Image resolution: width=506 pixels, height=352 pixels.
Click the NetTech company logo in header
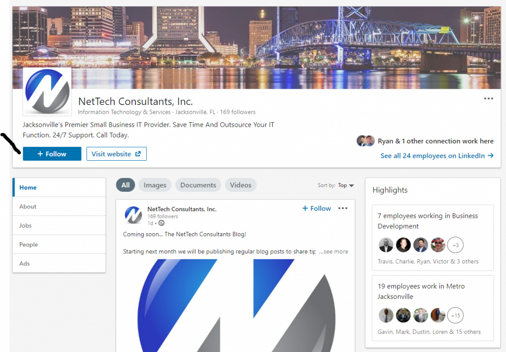[x=47, y=92]
